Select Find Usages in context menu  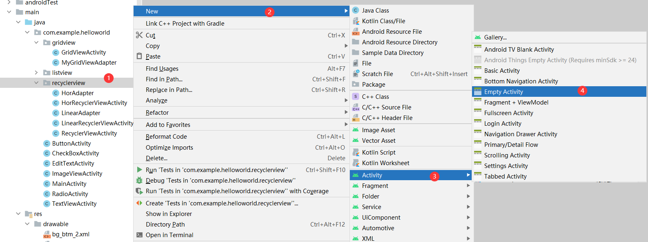click(x=162, y=69)
